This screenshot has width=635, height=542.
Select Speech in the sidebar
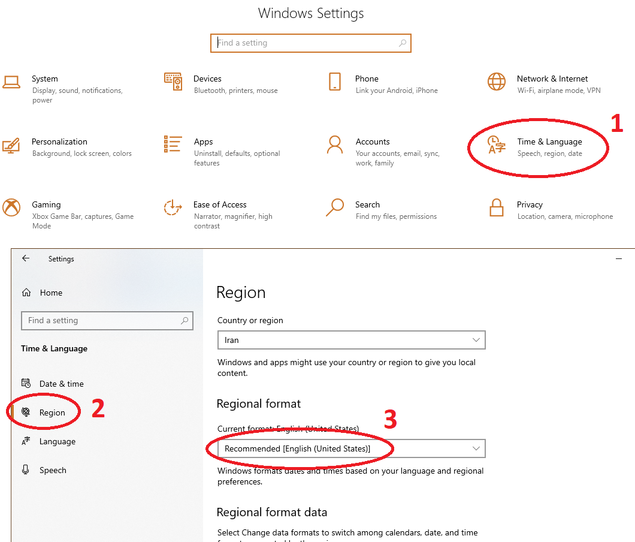point(53,470)
